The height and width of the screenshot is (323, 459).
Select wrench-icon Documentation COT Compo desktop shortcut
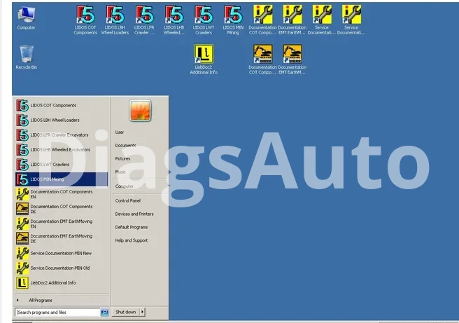[262, 20]
